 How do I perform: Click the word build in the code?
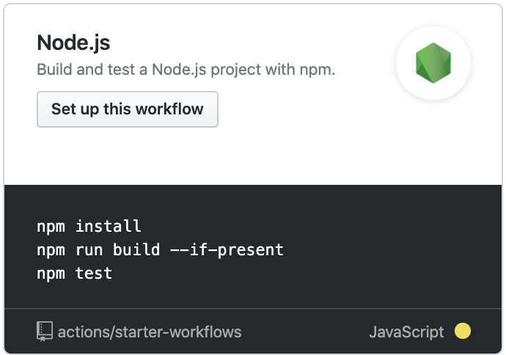[136, 249]
